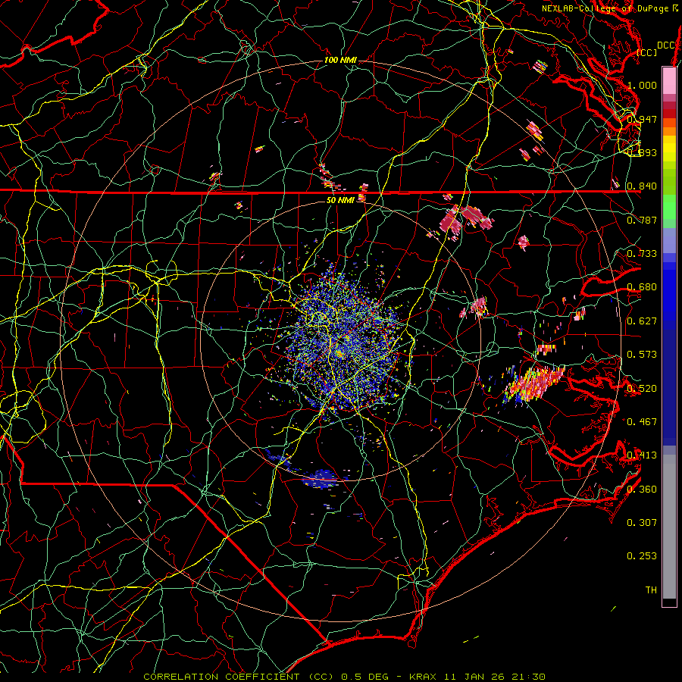Click the bright green color bar segment
This screenshot has height=682, width=682.
click(669, 207)
